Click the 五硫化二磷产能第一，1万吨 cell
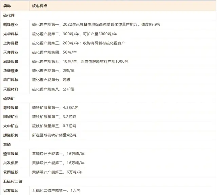Image resolution: width=217 pixels, height=195 pixels. 56,191
